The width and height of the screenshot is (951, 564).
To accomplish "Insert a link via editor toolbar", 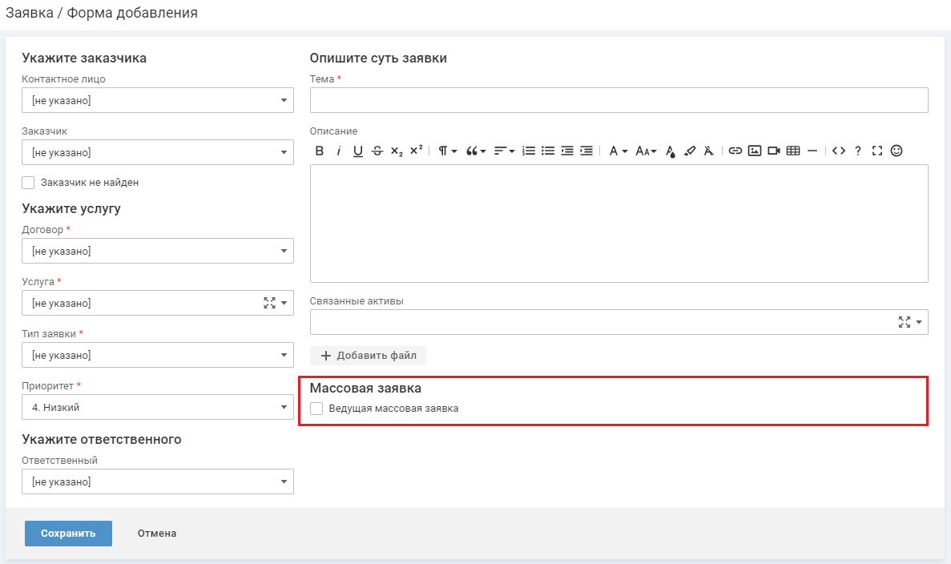I will 735,151.
